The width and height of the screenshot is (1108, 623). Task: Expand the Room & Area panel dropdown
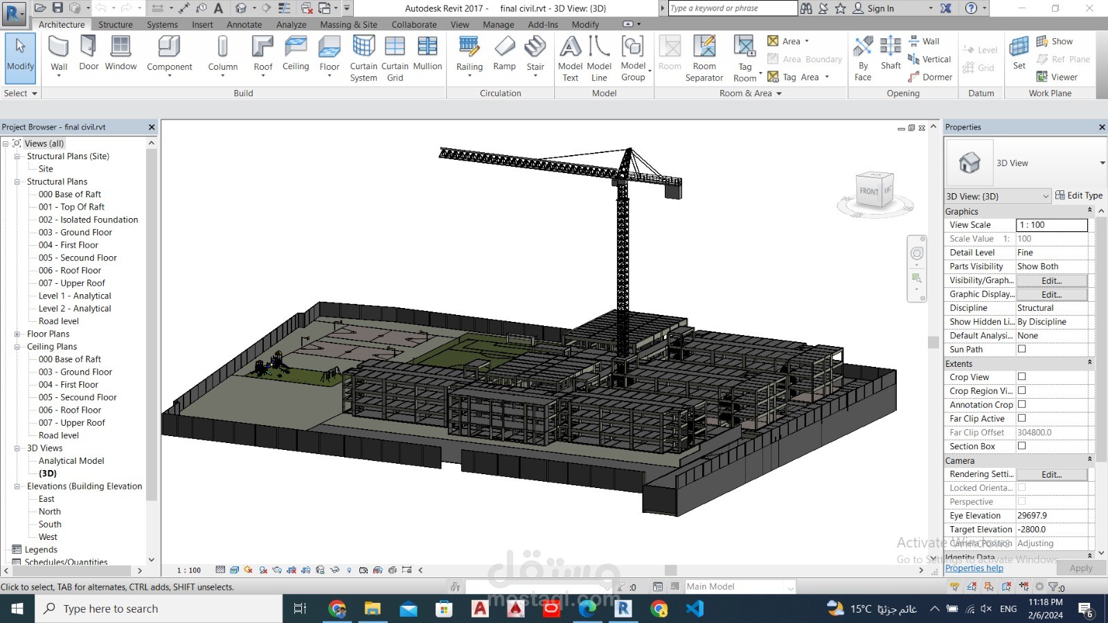(751, 93)
